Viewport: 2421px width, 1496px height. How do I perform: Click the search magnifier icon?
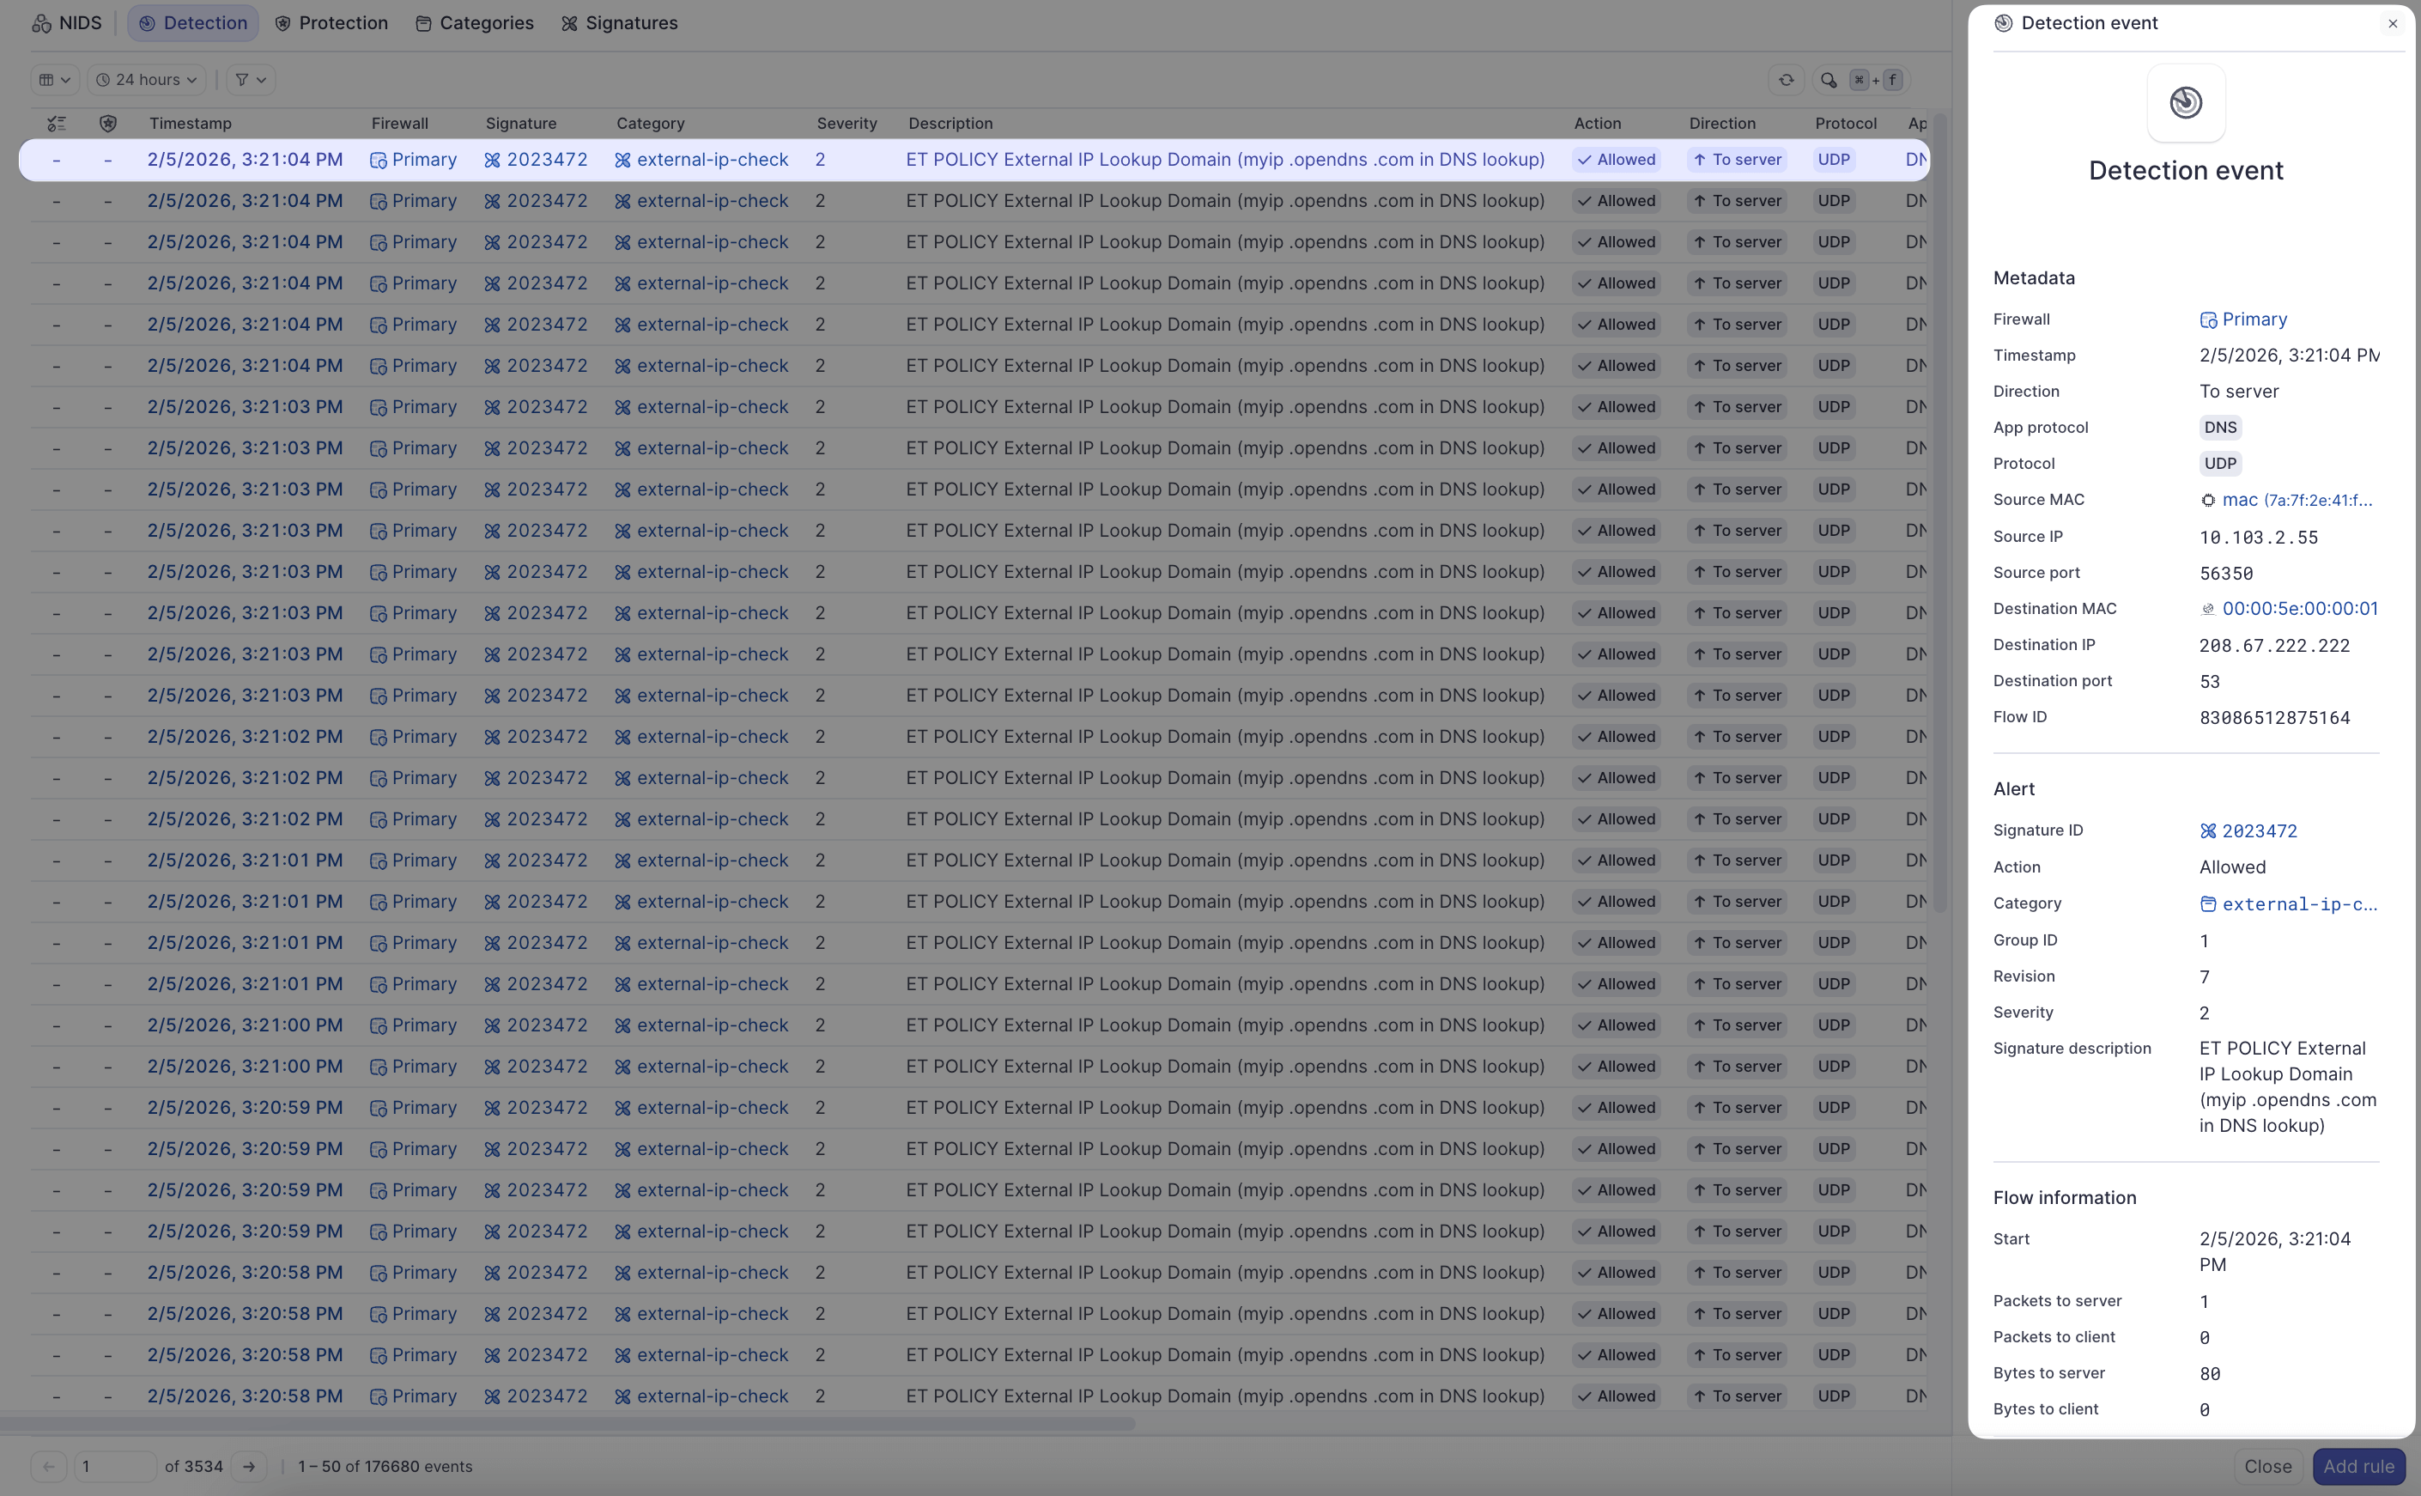coord(1828,80)
